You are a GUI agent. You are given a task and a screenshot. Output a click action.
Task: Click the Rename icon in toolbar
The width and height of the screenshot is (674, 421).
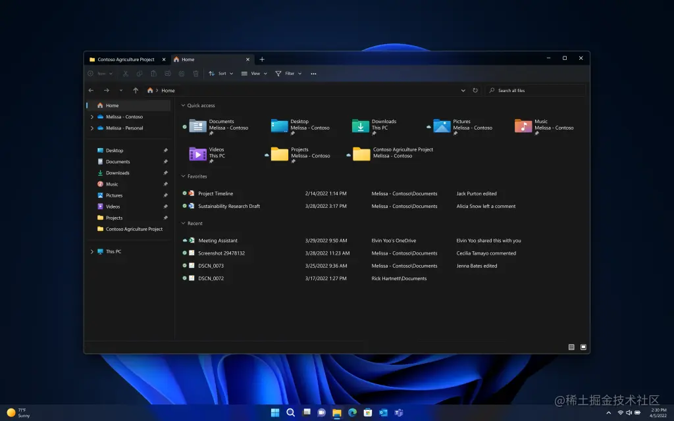click(168, 74)
